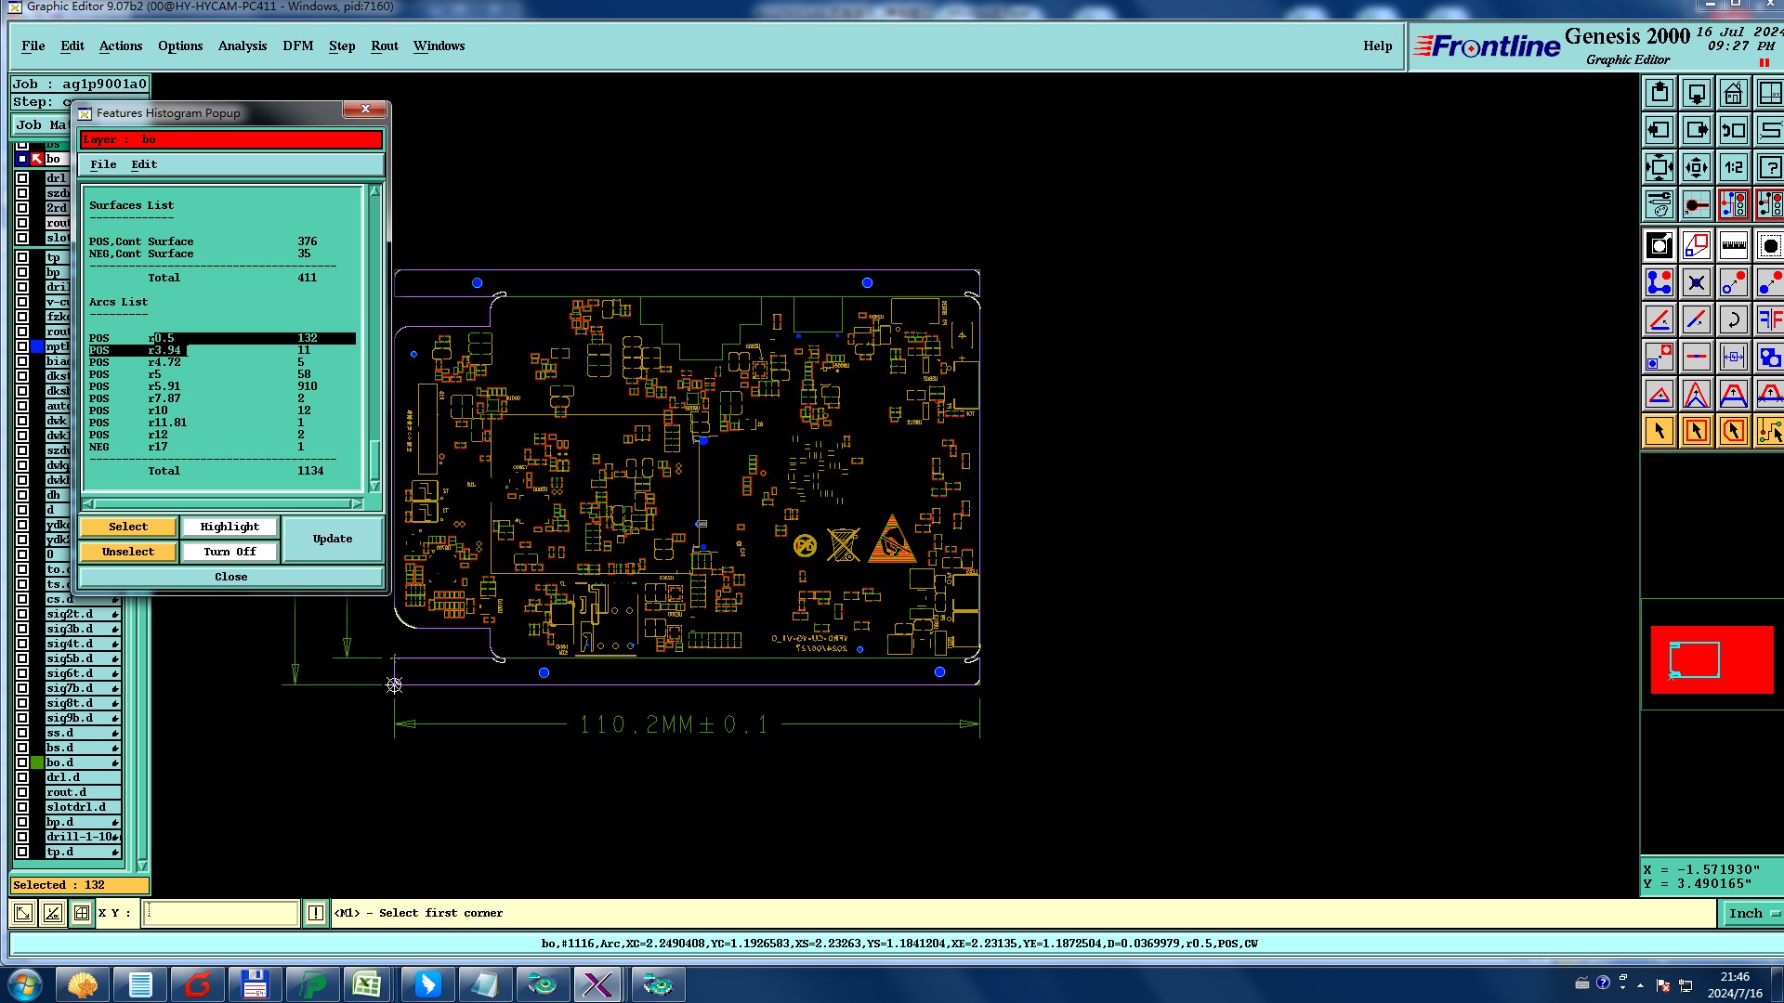1784x1003 pixels.
Task: Click the exclamation mark icon beside XY field
Action: pyautogui.click(x=316, y=913)
